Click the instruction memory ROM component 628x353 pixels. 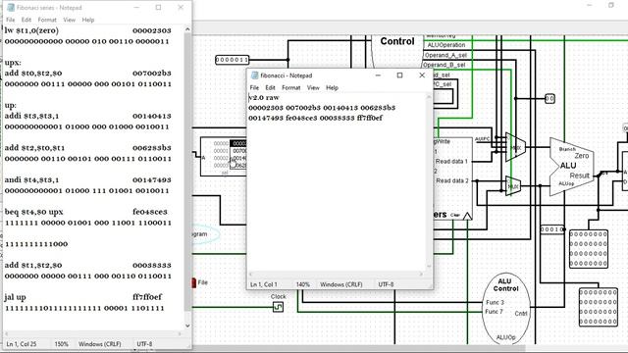click(223, 157)
